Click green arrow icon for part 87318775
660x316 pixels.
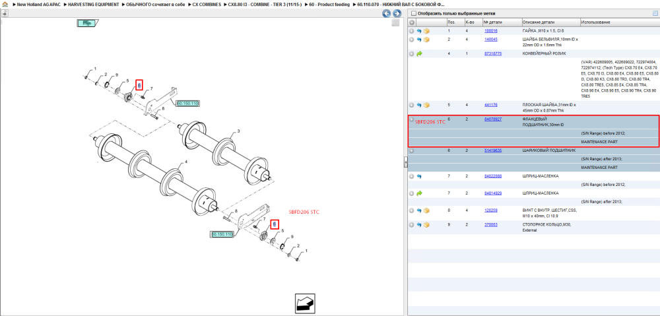[419, 54]
